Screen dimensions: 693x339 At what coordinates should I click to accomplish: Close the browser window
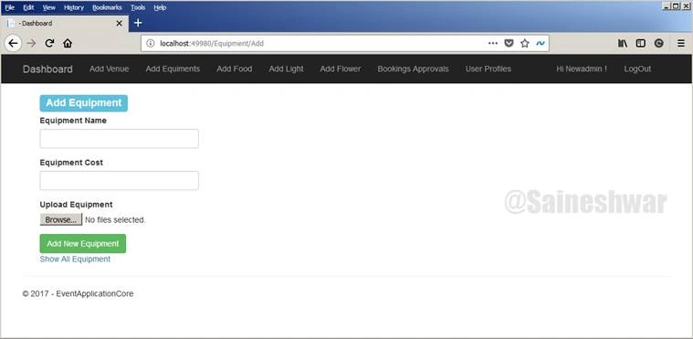(x=686, y=5)
